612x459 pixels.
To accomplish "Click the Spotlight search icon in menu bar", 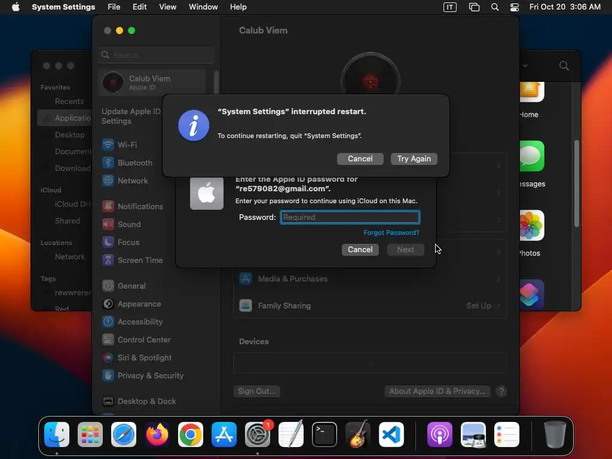I will click(x=495, y=7).
